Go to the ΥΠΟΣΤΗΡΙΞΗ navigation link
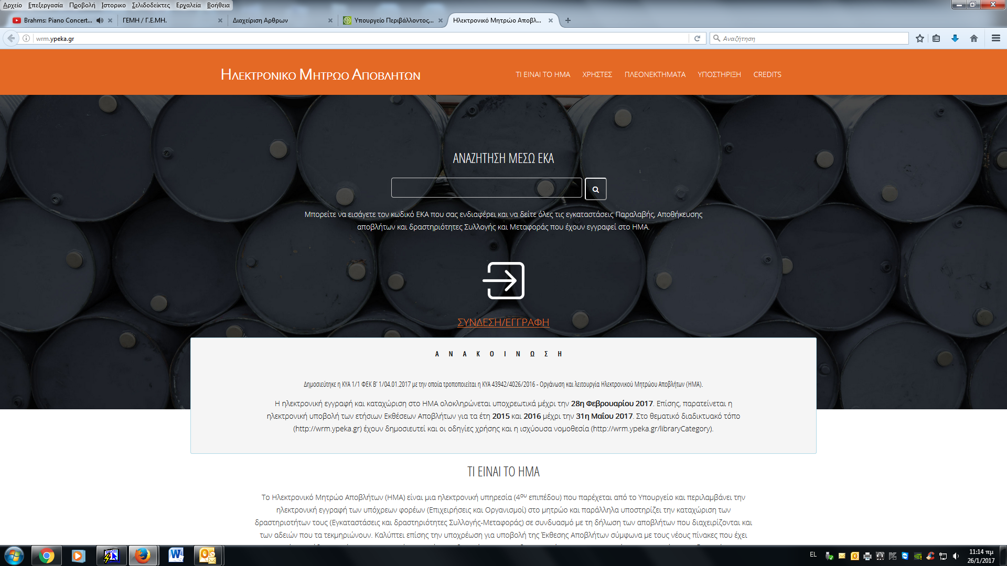Screen dimensions: 1007x566 719,74
